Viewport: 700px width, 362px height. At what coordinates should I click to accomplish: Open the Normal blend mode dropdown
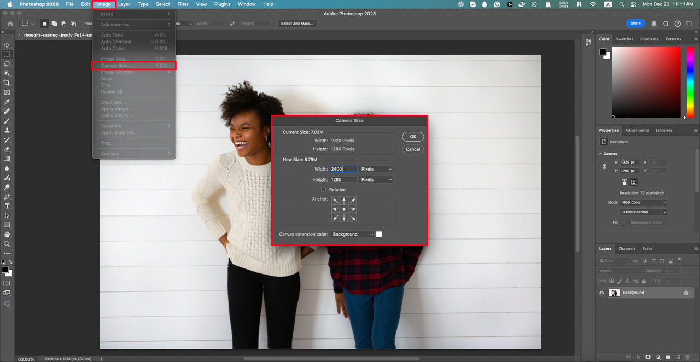621,271
